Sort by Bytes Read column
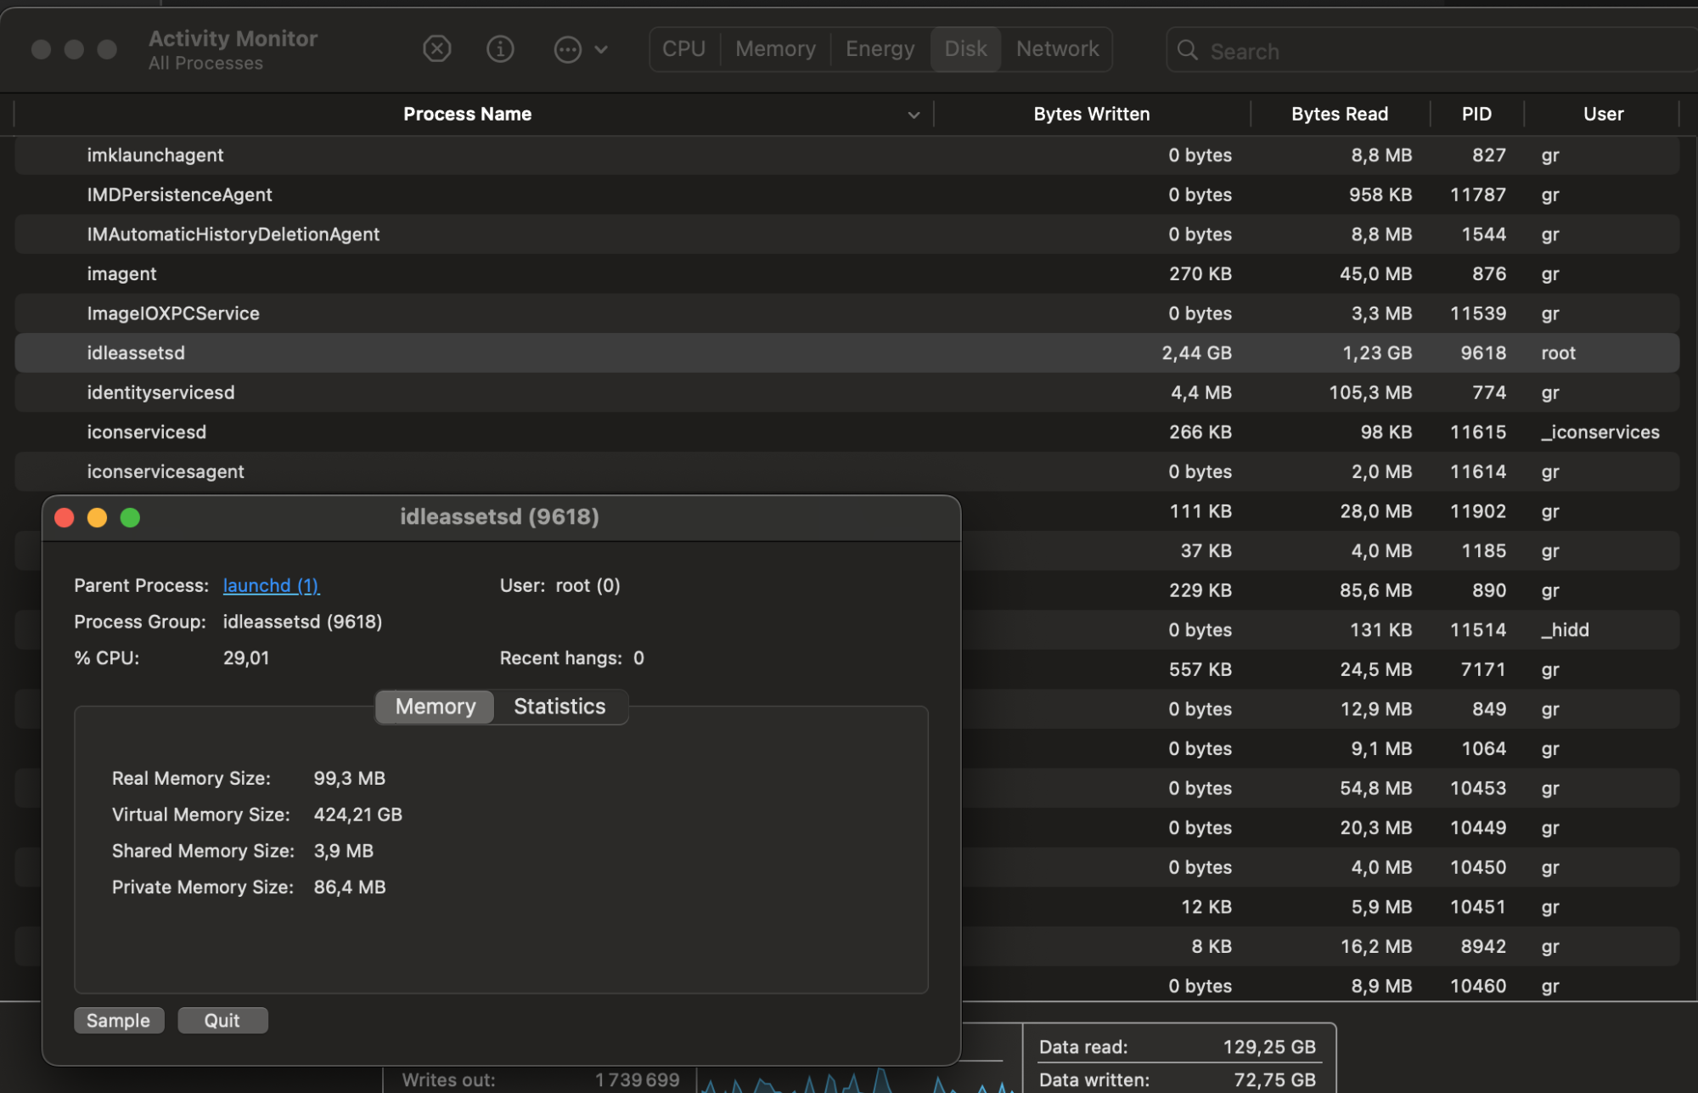The image size is (1698, 1093). click(1340, 114)
